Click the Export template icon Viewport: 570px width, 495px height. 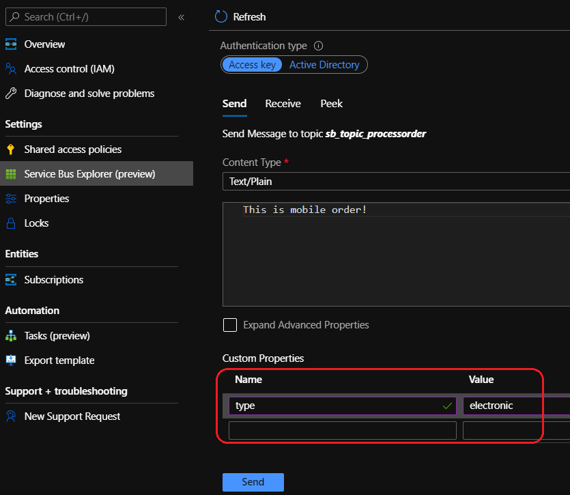pos(11,360)
